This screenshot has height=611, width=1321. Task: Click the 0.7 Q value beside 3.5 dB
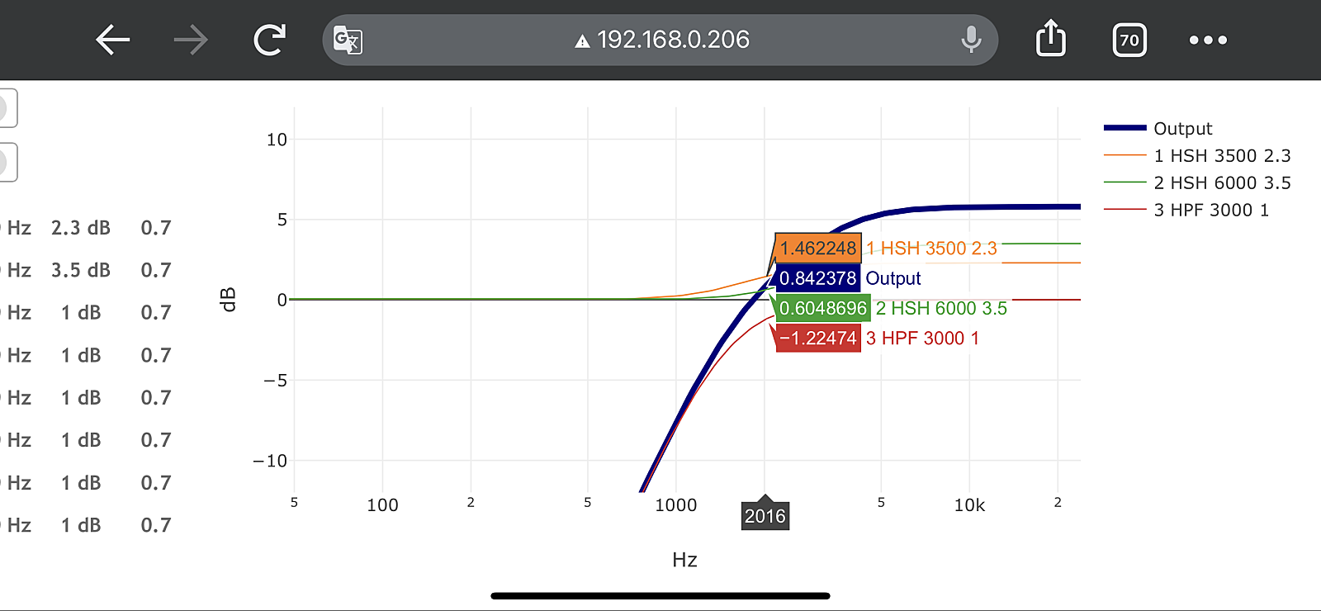(156, 270)
